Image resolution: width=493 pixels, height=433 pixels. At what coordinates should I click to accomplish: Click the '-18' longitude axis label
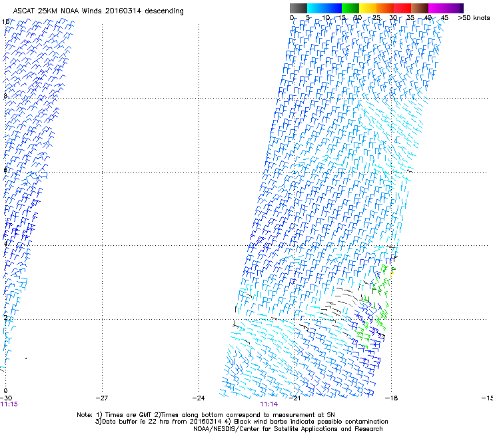(391, 398)
